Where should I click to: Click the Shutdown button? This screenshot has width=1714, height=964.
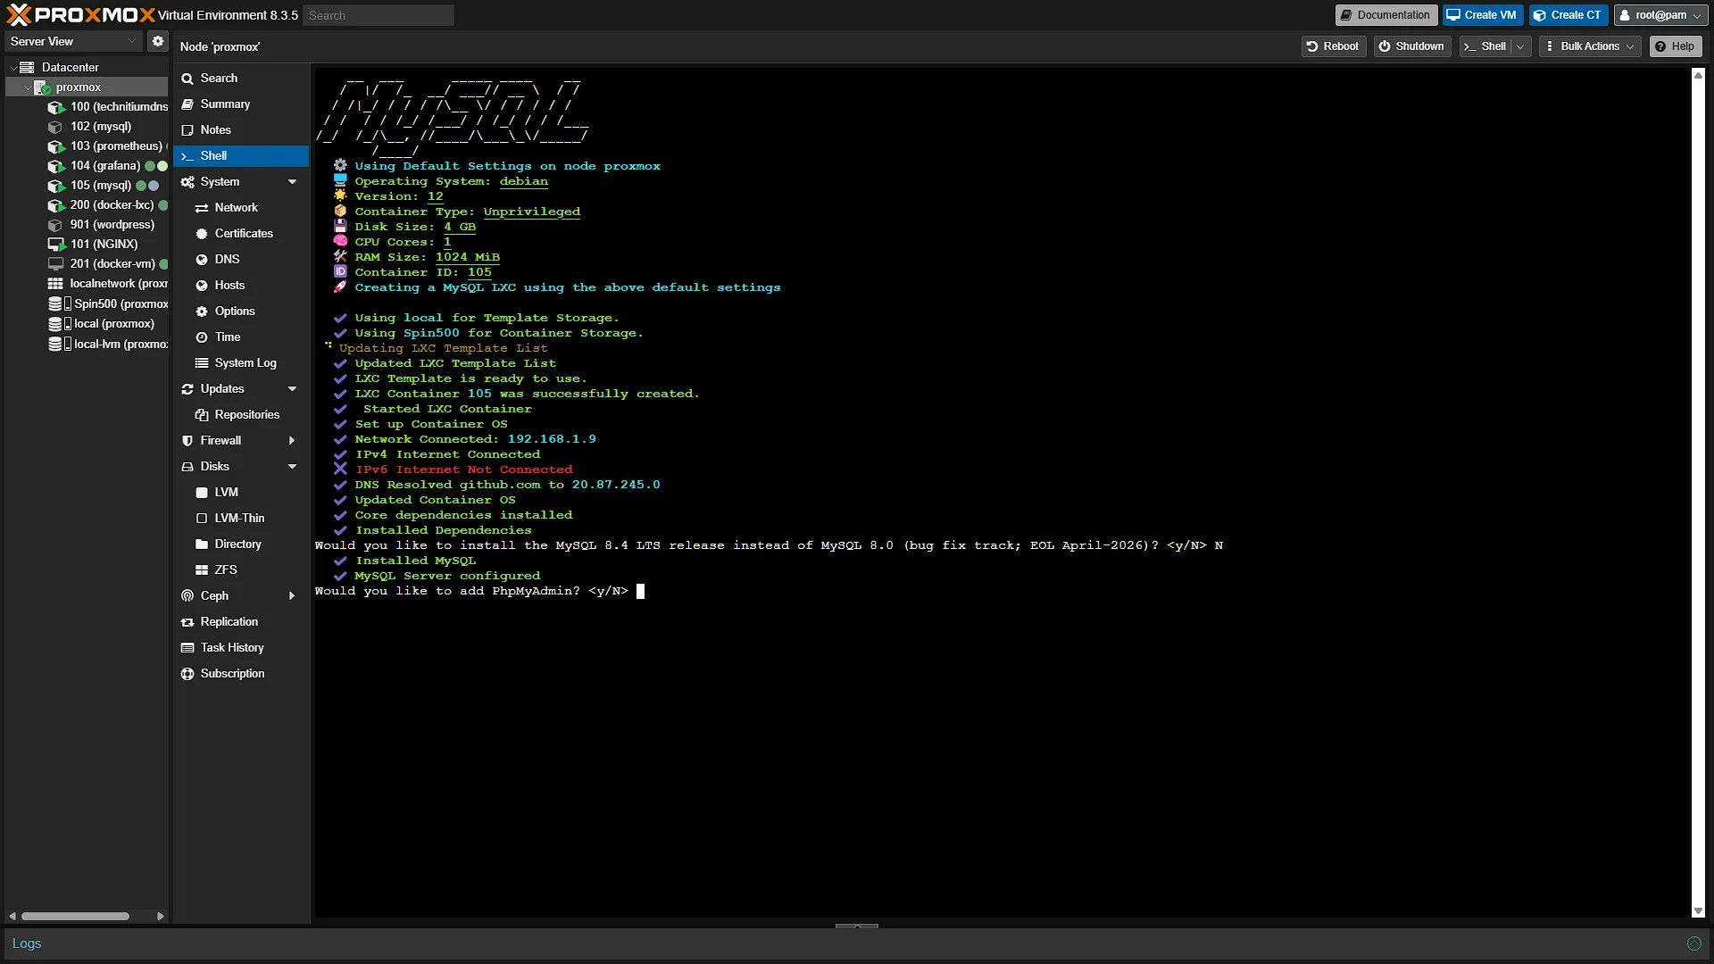pos(1411,46)
